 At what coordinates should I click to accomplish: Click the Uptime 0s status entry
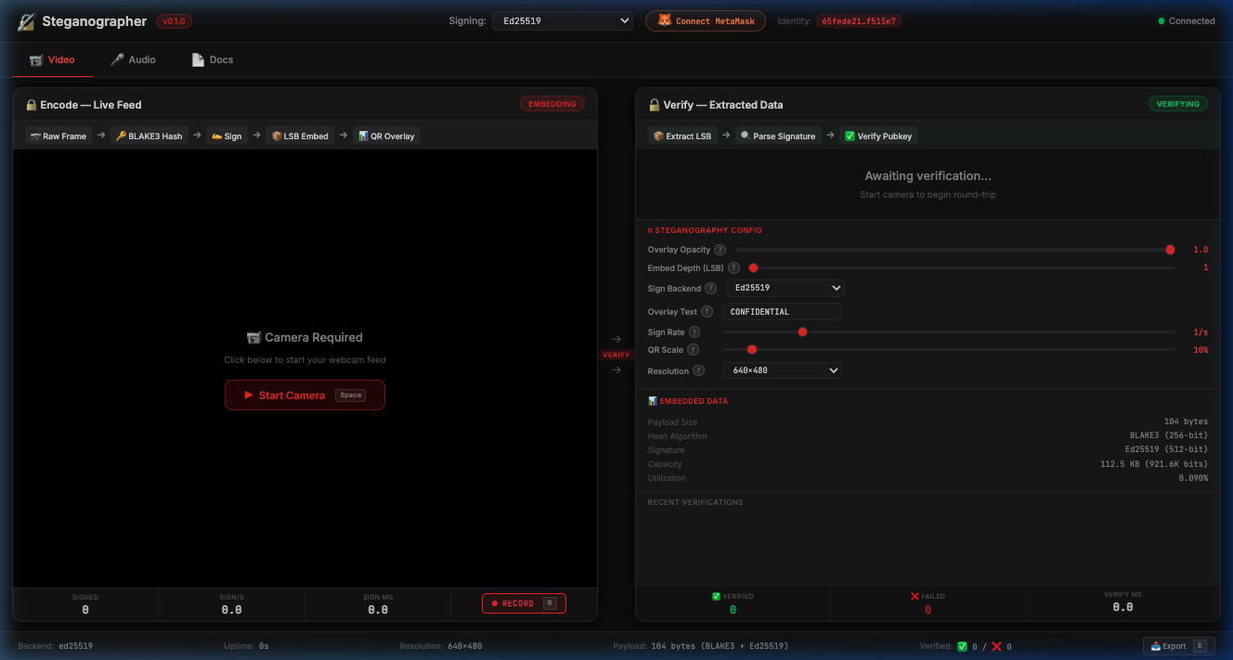coord(246,646)
